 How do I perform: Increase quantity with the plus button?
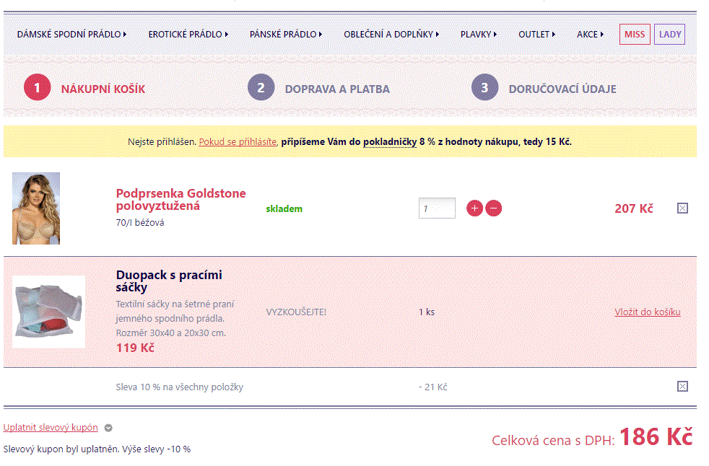pos(474,208)
